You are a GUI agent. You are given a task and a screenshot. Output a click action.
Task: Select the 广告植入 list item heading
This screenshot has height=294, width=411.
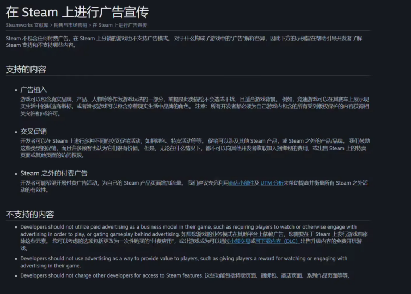coord(34,89)
